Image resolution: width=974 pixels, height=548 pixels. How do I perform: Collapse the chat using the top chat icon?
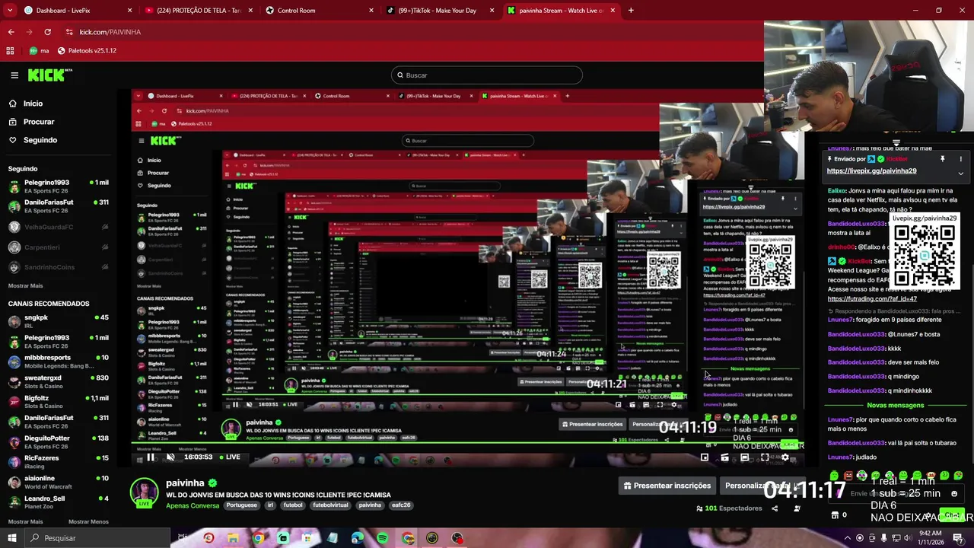(896, 143)
